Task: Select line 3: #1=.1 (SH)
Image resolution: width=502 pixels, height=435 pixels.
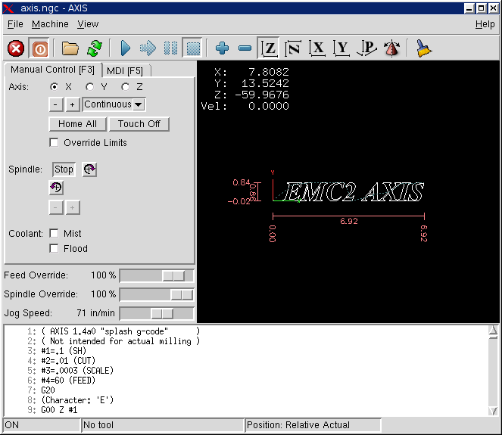Action: (64, 351)
